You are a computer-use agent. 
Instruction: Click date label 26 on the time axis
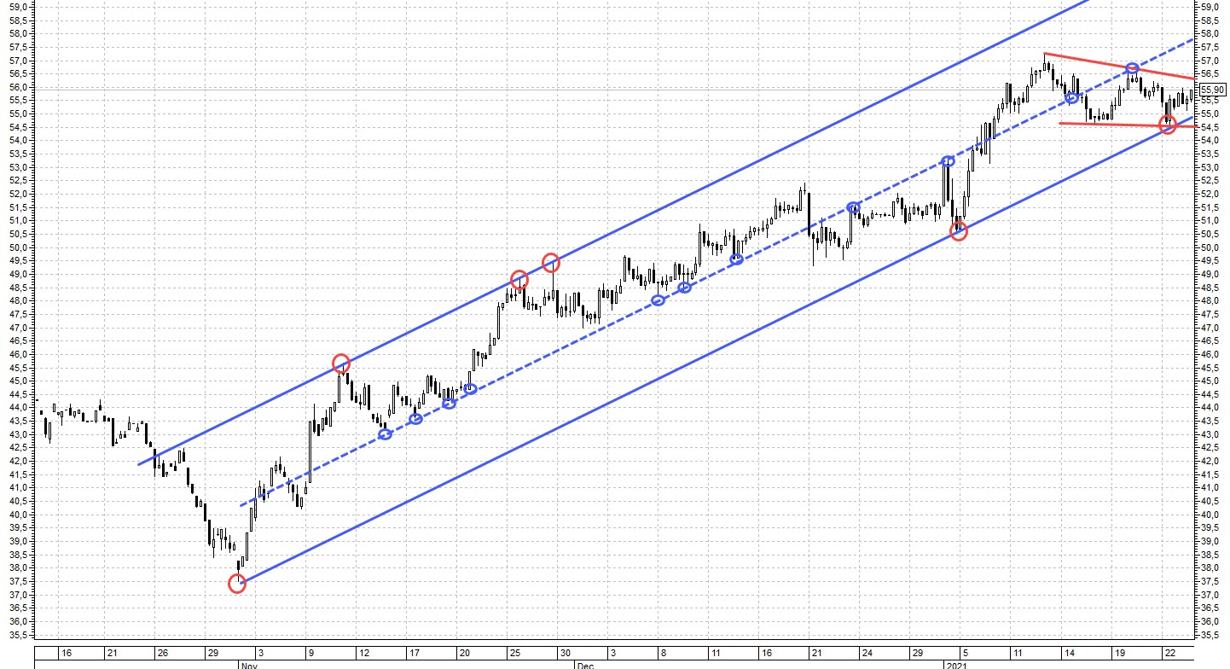[x=161, y=653]
